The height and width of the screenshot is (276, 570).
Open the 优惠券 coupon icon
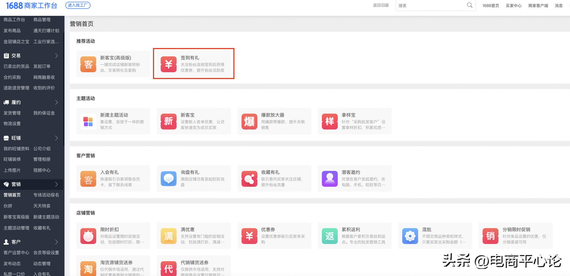[249, 235]
